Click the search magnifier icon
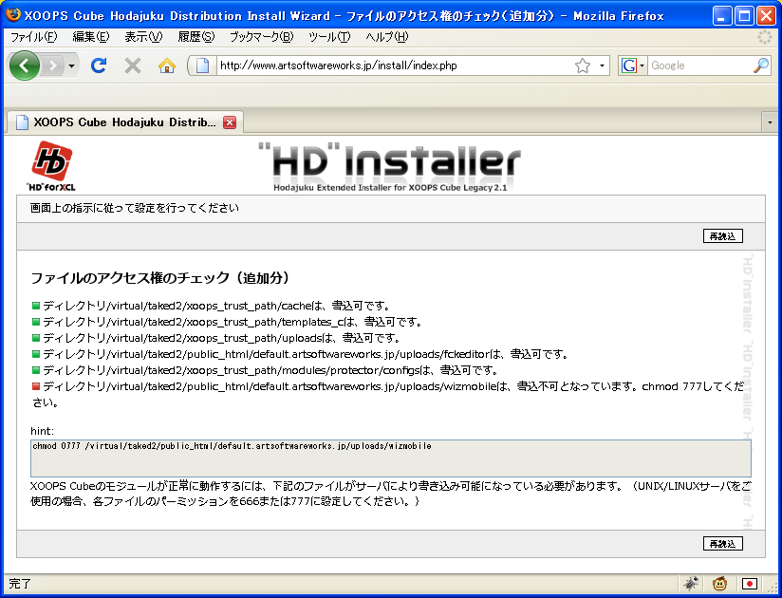Image resolution: width=782 pixels, height=598 pixels. pos(760,65)
